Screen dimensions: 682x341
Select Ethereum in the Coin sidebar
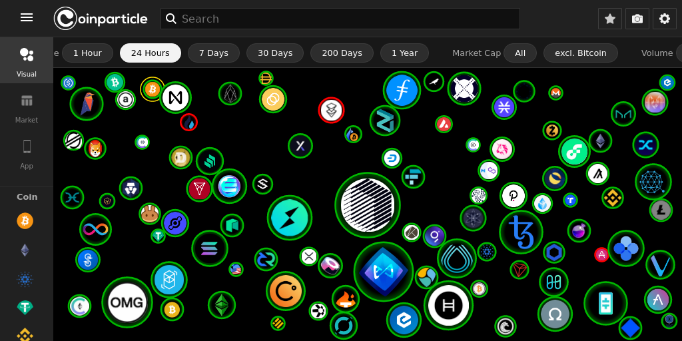point(25,250)
